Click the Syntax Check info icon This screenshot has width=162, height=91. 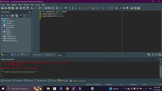57,8
